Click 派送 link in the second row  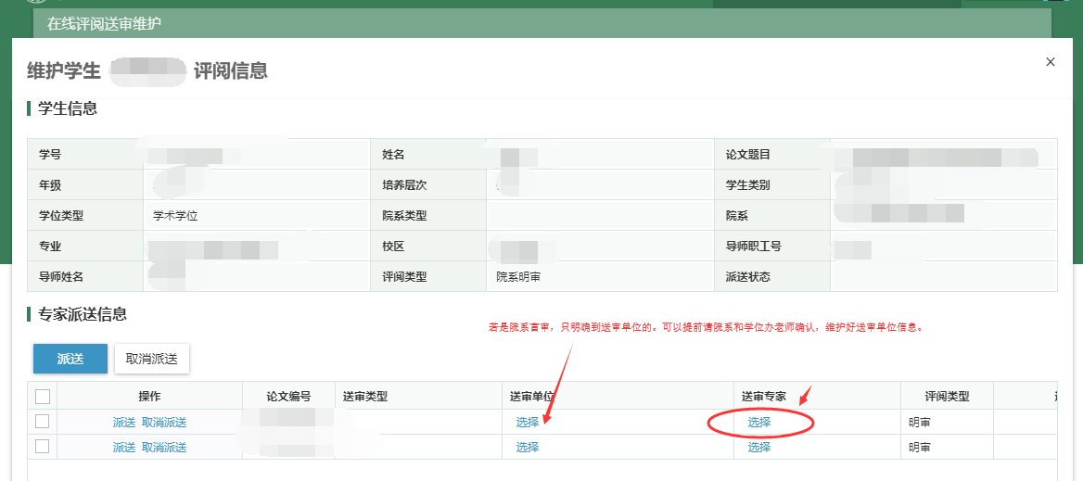click(x=124, y=448)
